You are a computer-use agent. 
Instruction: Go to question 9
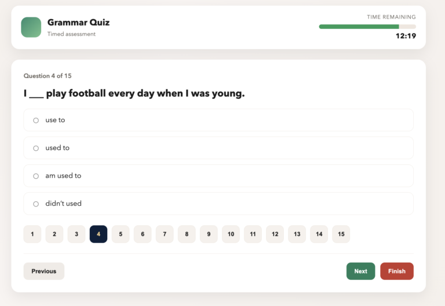tap(209, 234)
